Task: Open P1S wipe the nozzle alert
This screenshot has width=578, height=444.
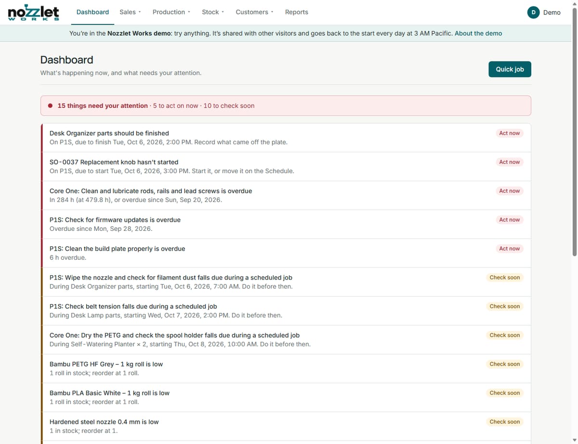Action: click(286, 282)
